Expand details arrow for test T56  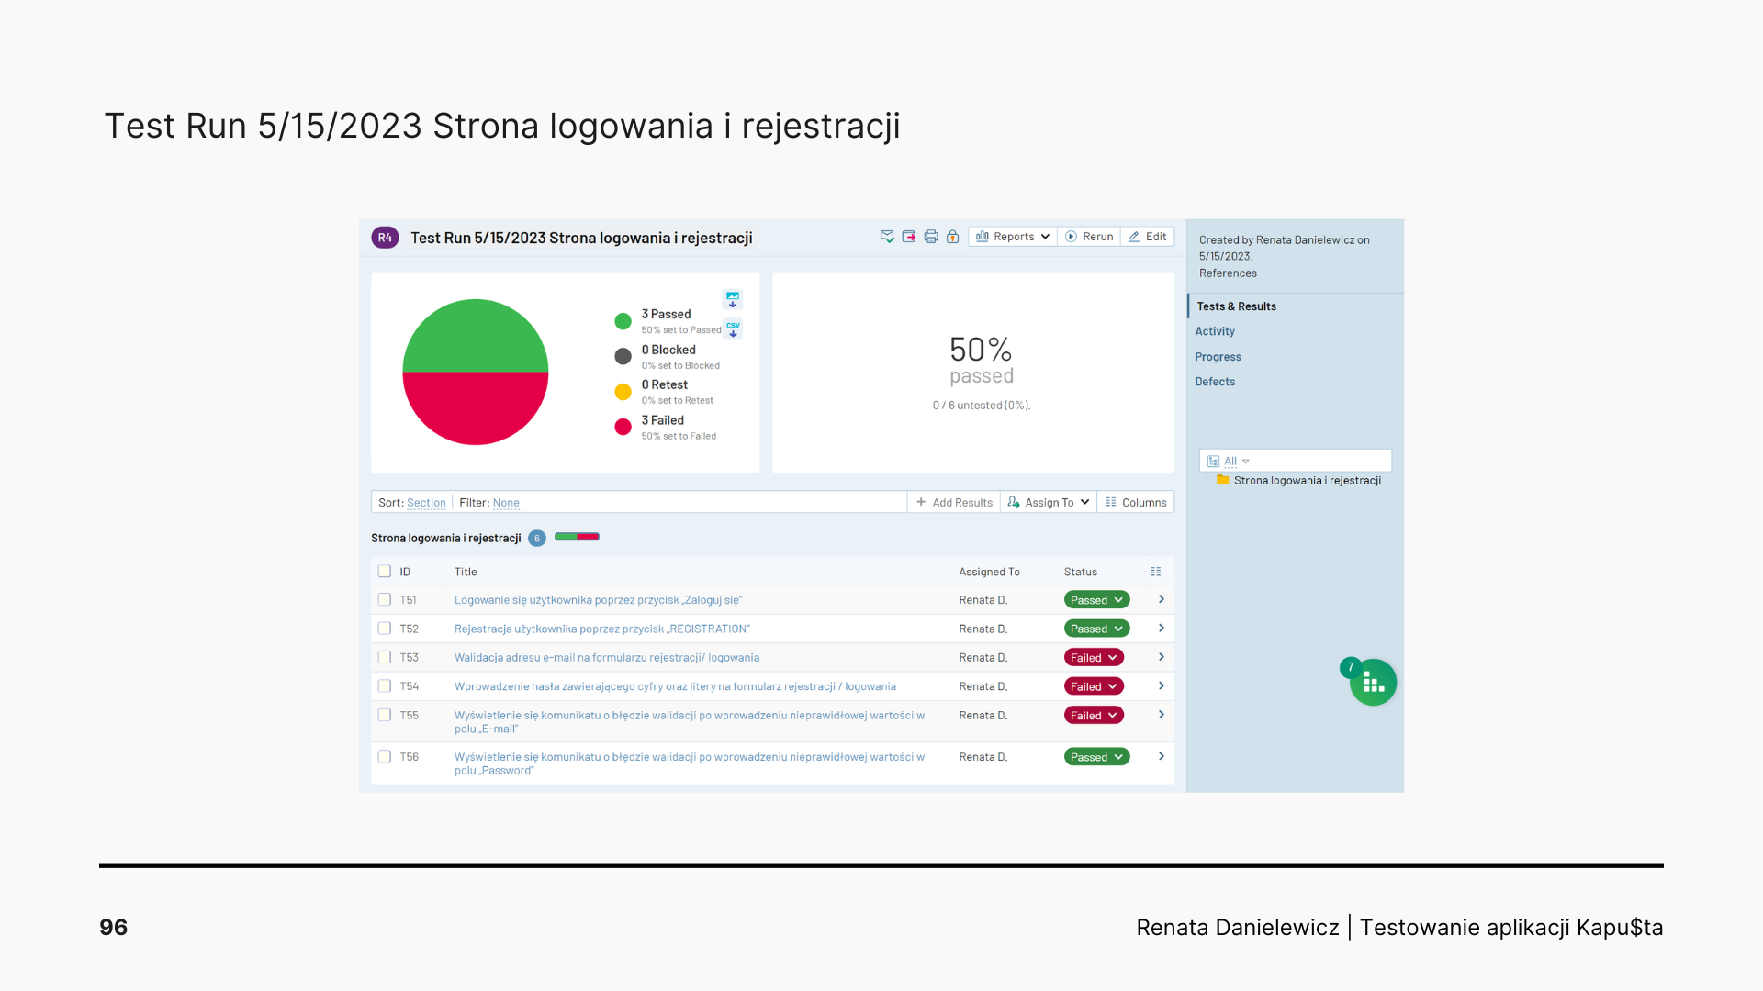(1162, 757)
